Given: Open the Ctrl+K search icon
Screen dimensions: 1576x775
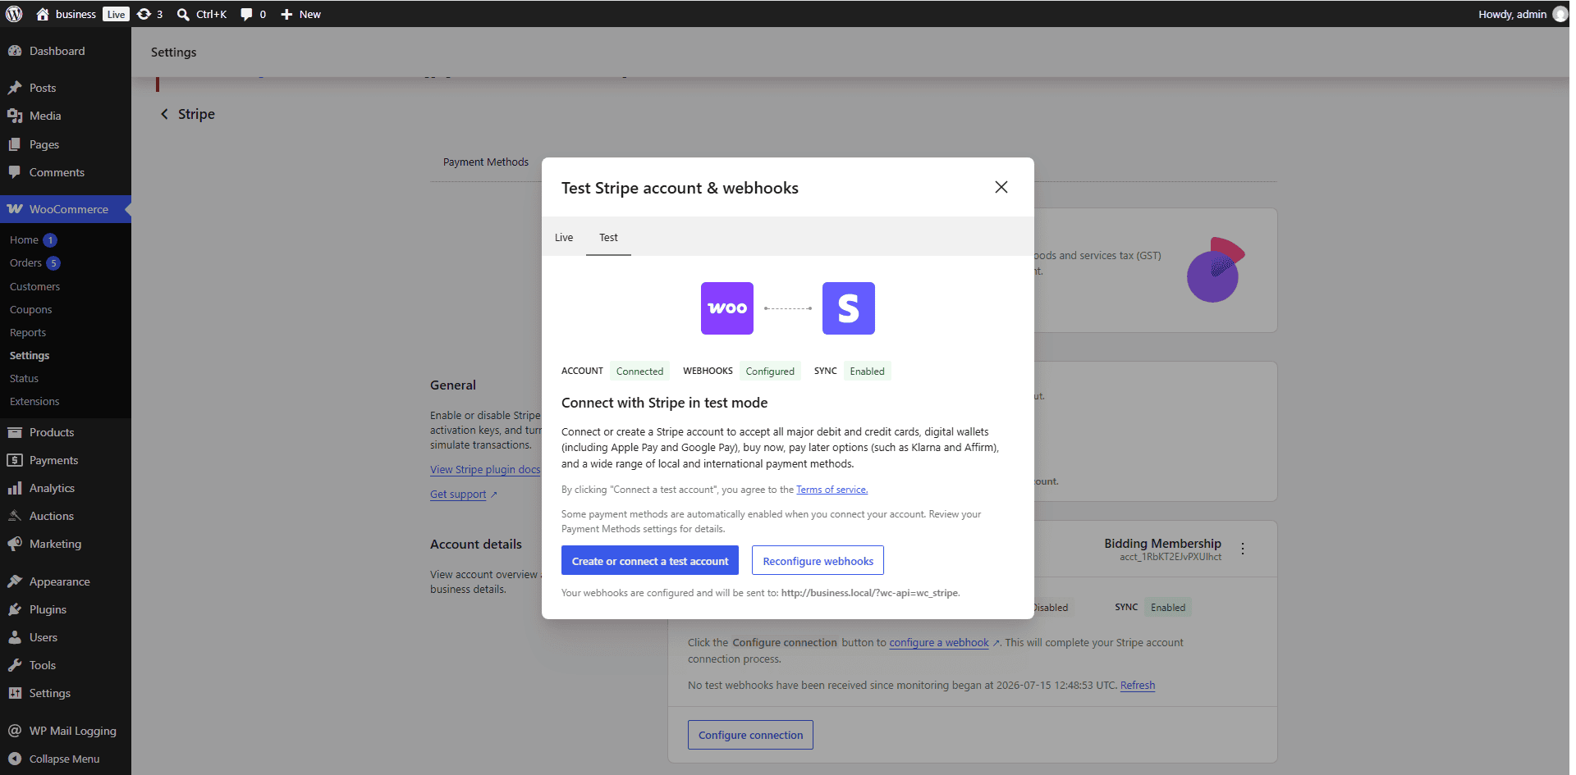Looking at the screenshot, I should click(x=183, y=14).
